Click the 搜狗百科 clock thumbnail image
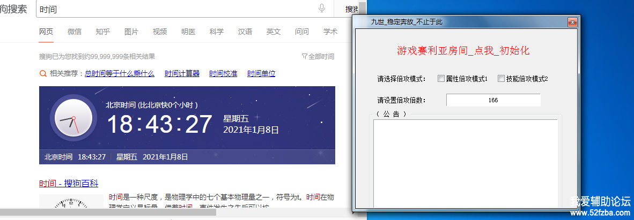The image size is (634, 220). (71, 201)
